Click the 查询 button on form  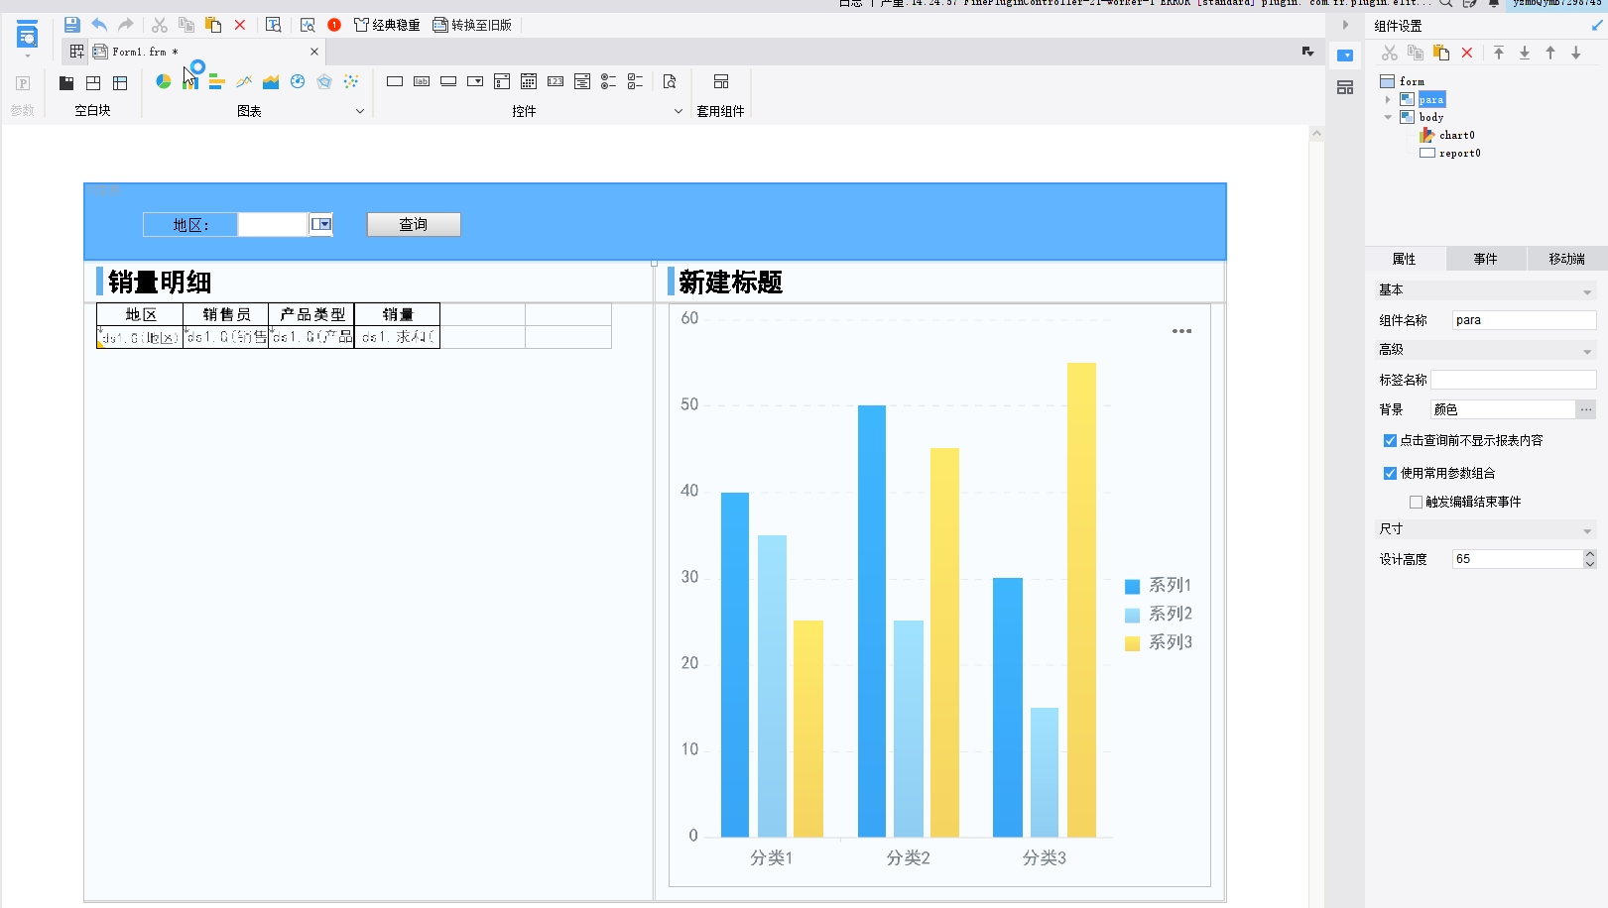pos(414,225)
